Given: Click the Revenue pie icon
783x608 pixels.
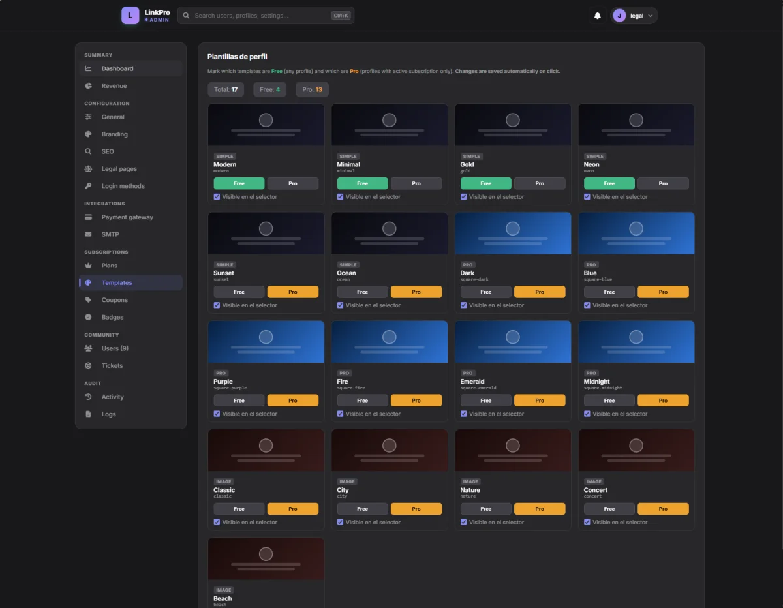Looking at the screenshot, I should point(88,86).
